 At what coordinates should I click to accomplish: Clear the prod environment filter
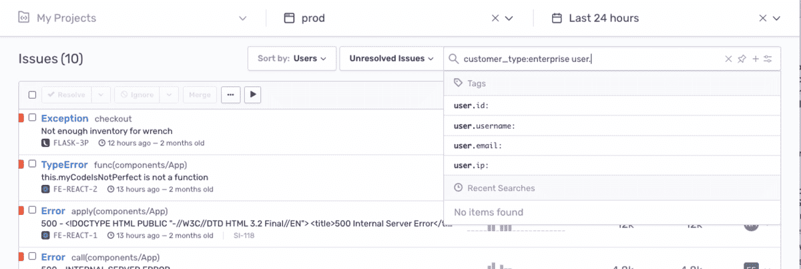coord(495,18)
